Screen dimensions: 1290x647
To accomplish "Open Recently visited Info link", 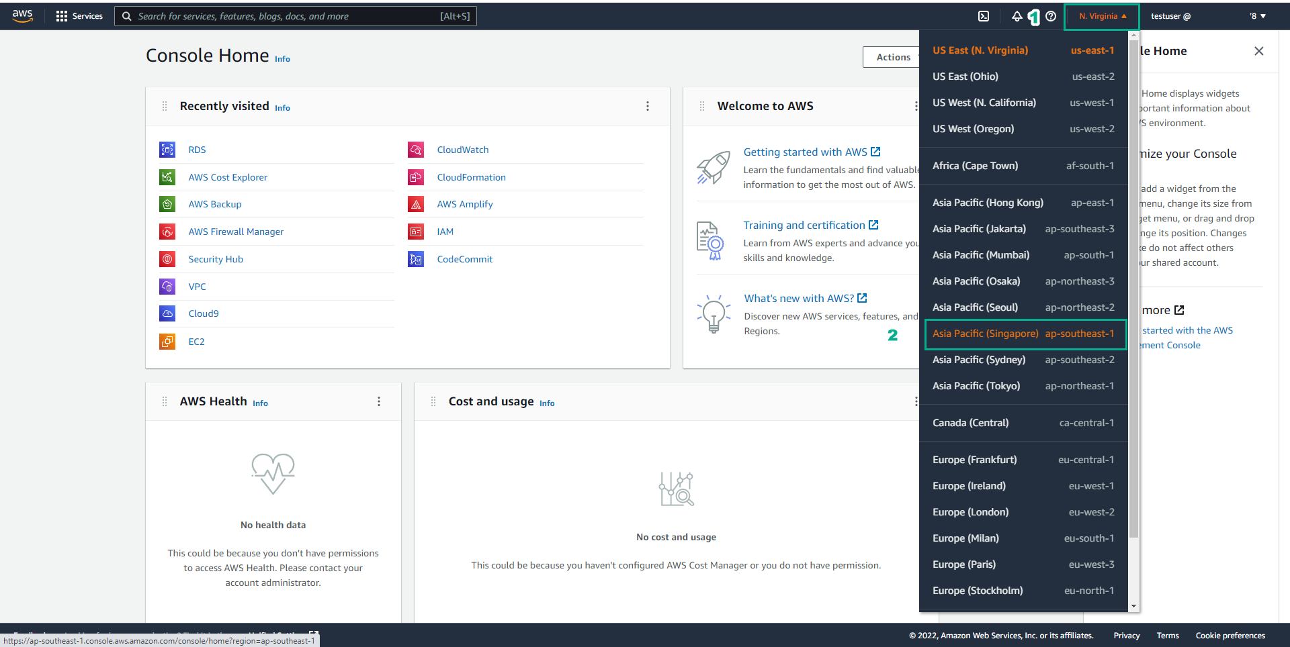I will pos(282,108).
